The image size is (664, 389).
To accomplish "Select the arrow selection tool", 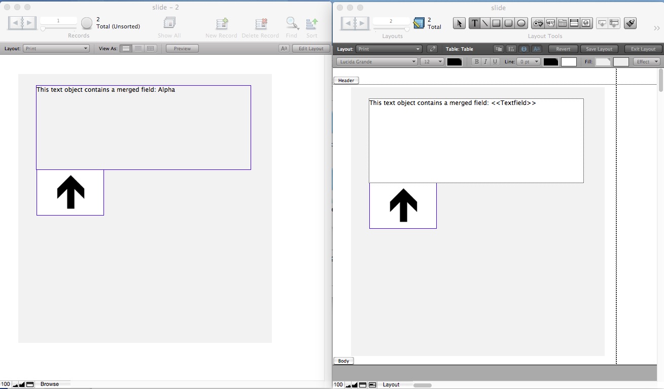I will coord(459,23).
